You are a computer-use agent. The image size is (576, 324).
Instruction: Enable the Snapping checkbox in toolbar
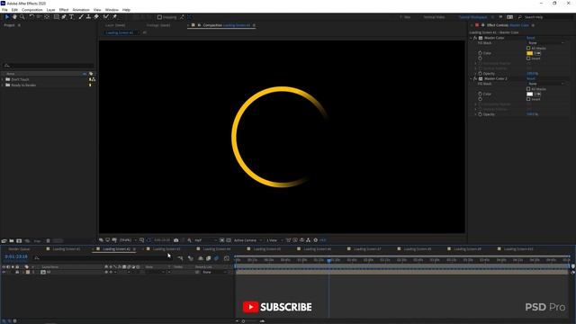click(159, 17)
